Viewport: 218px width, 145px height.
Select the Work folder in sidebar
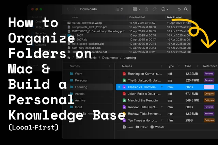pos(78,74)
